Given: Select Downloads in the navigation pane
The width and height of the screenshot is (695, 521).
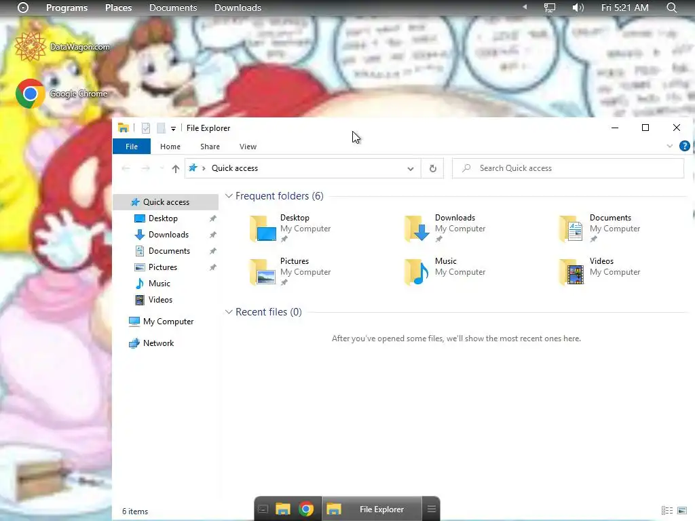Looking at the screenshot, I should 168,235.
